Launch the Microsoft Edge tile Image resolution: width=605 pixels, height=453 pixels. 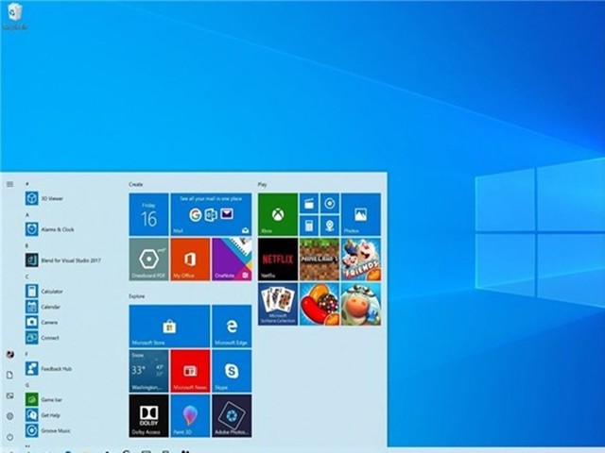coord(232,327)
